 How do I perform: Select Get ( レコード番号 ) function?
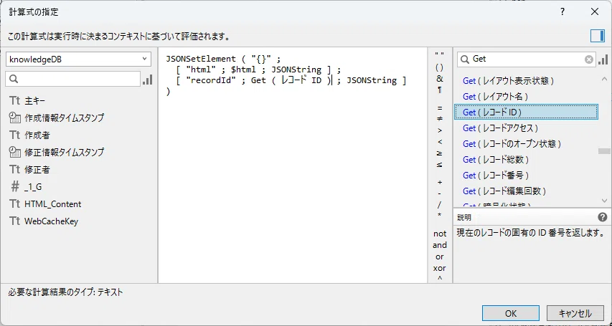pos(496,176)
